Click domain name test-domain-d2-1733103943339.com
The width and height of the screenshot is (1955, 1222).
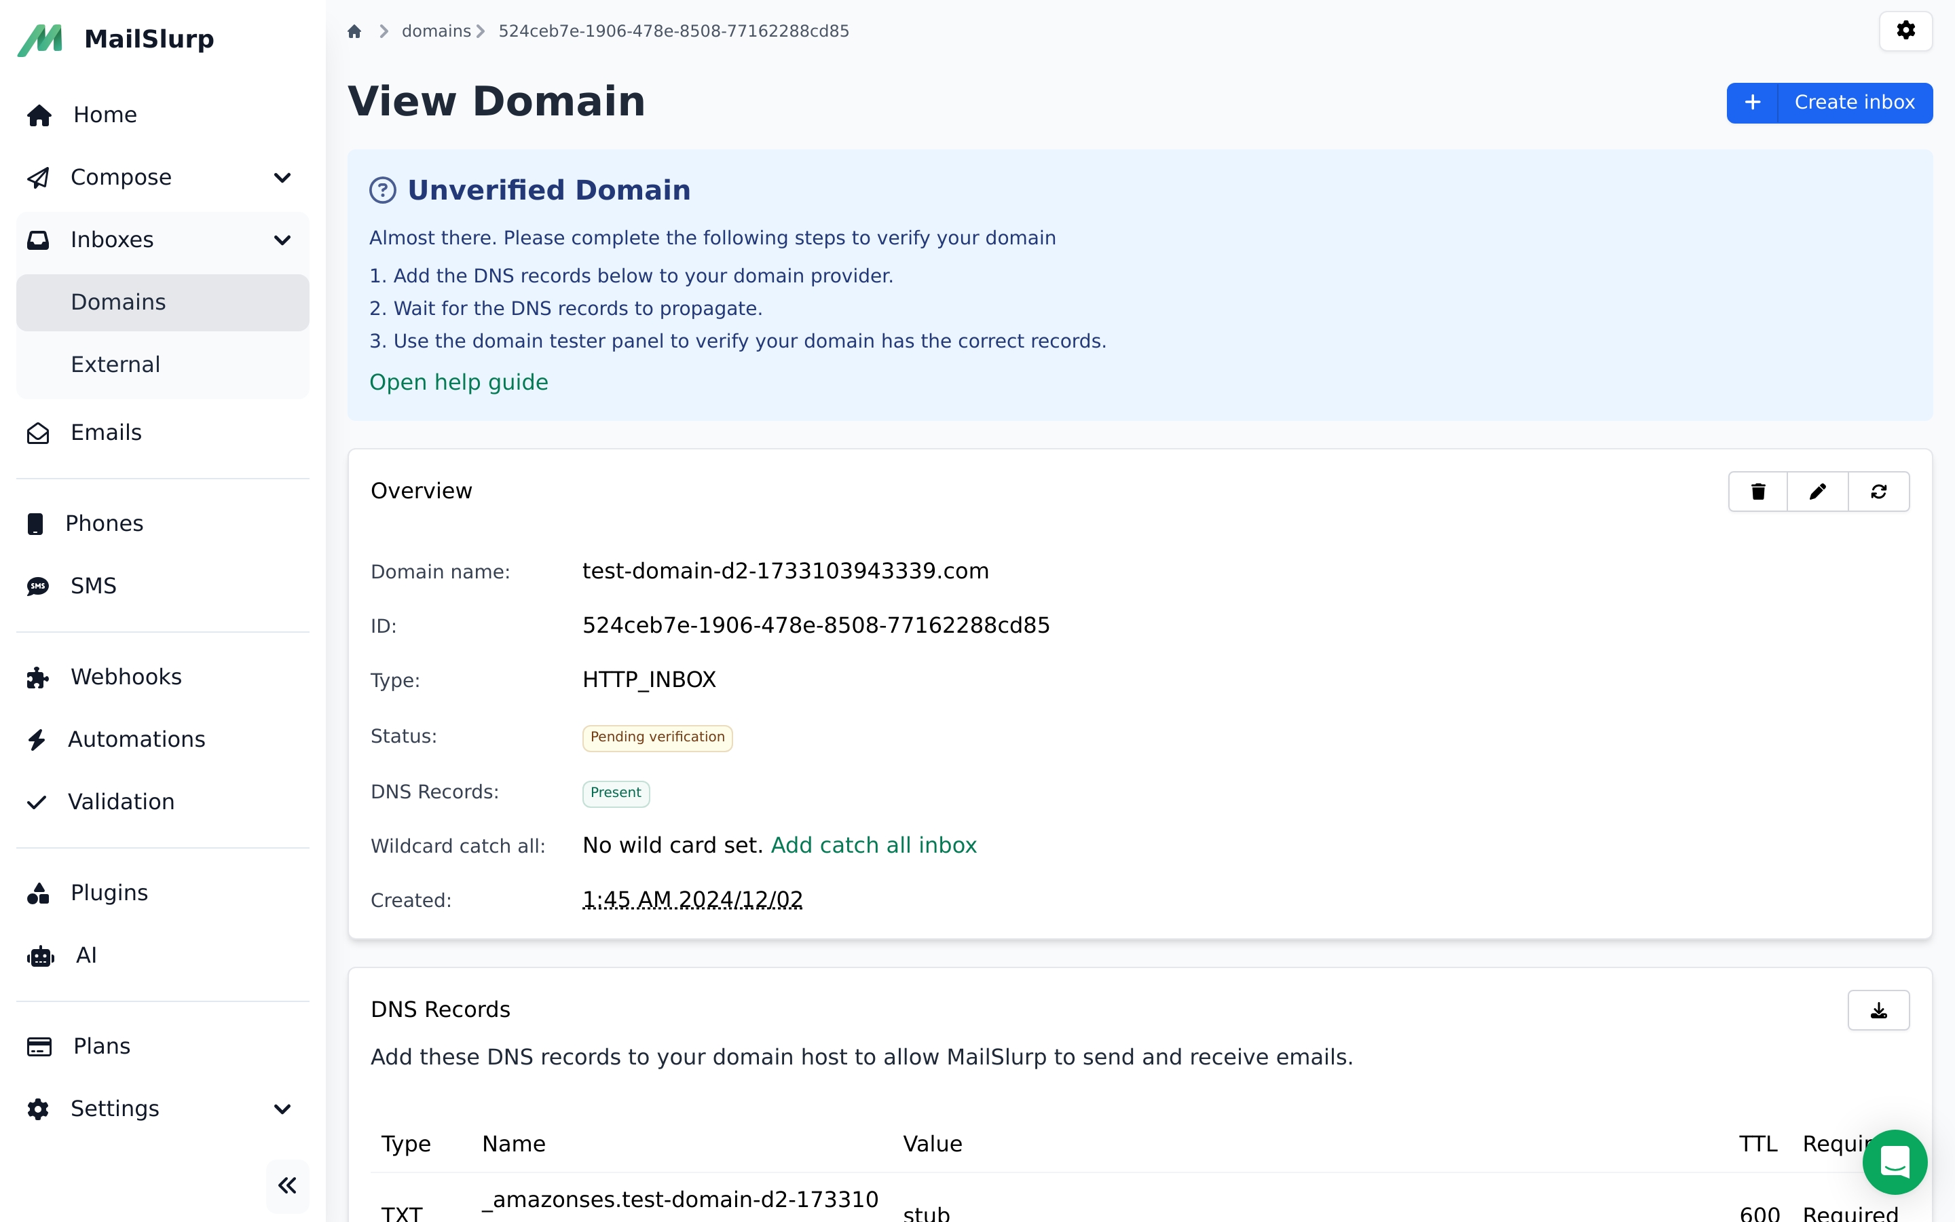click(x=785, y=572)
